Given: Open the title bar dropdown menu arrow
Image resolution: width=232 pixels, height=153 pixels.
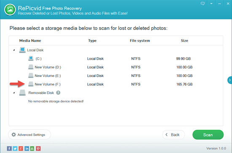Looking at the screenshot, I should [211, 3].
